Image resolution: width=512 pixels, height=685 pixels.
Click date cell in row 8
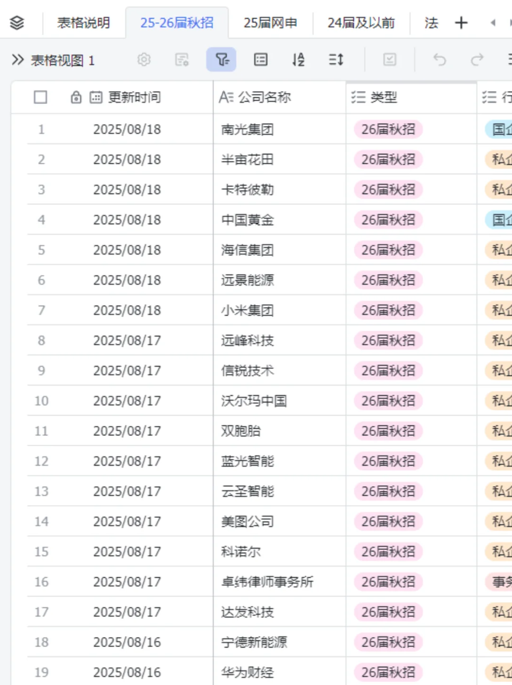pos(127,340)
